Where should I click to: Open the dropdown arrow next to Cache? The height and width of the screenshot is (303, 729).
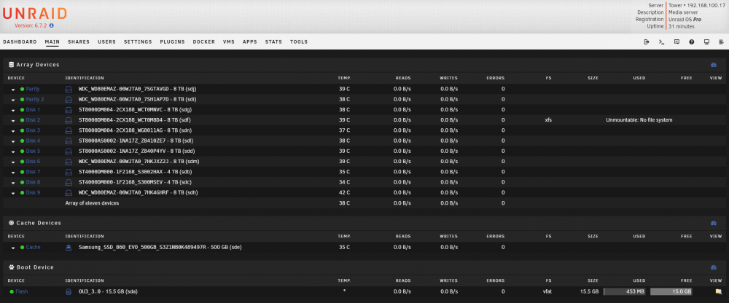pyautogui.click(x=13, y=248)
